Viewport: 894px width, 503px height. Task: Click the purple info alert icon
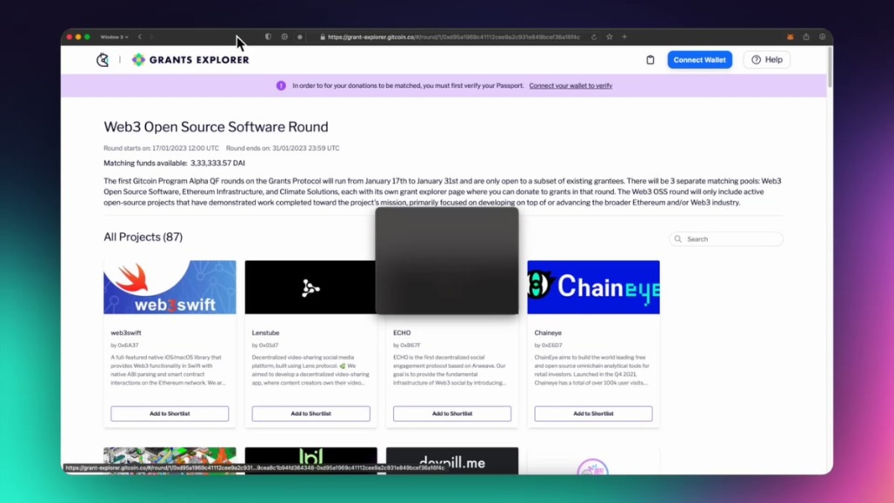(x=281, y=85)
